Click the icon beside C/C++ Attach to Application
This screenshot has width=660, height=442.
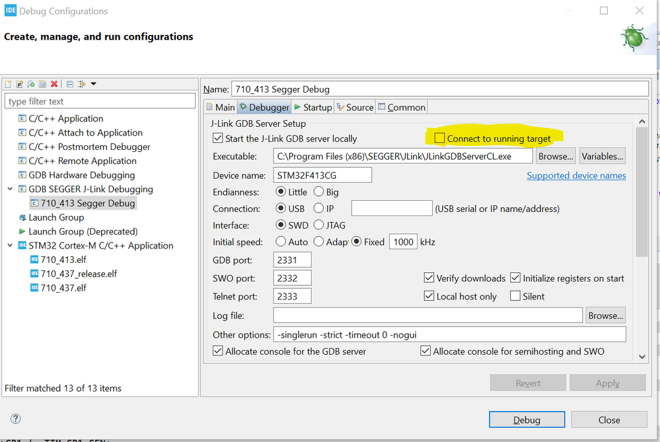click(22, 133)
